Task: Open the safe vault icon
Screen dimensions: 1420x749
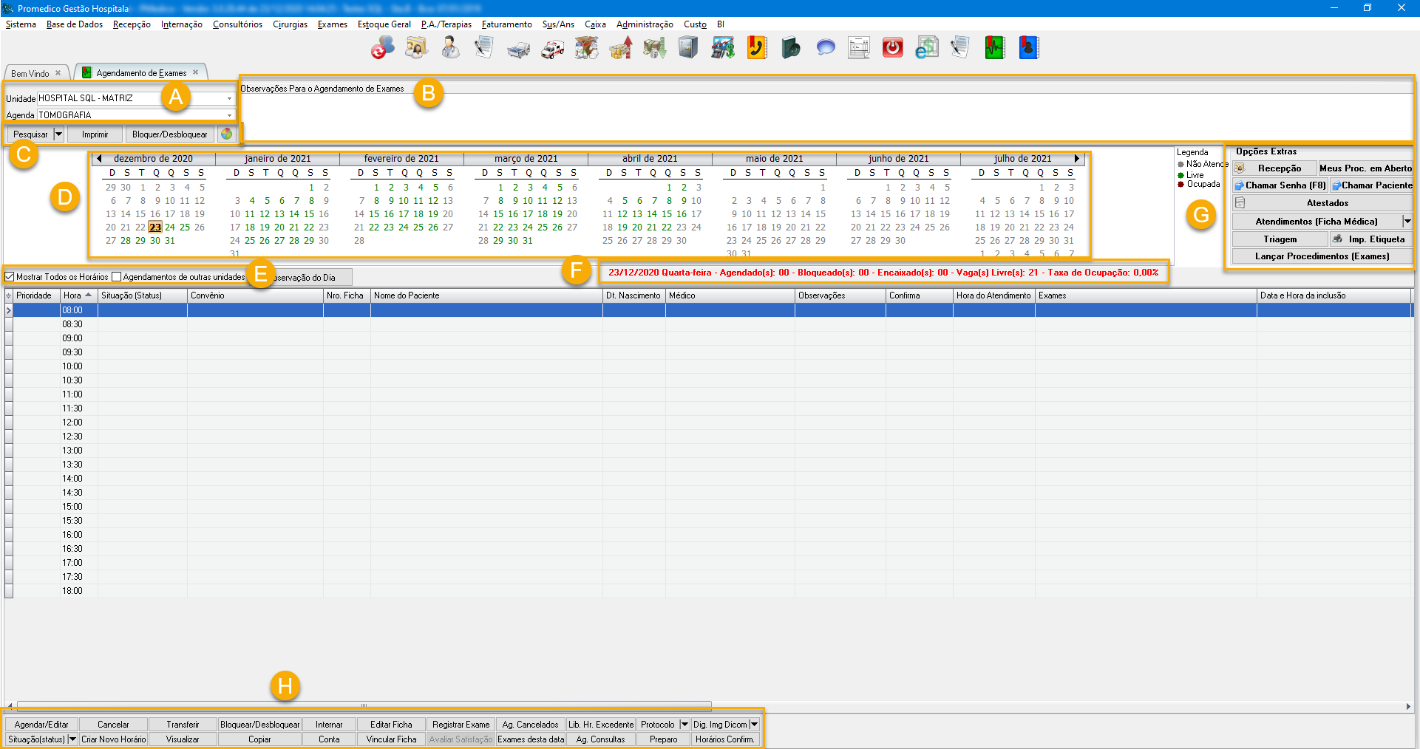Action: coord(688,48)
